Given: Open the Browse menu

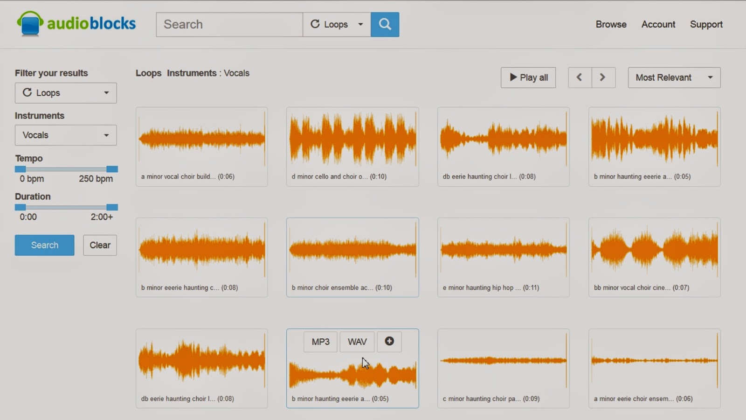Looking at the screenshot, I should [611, 24].
